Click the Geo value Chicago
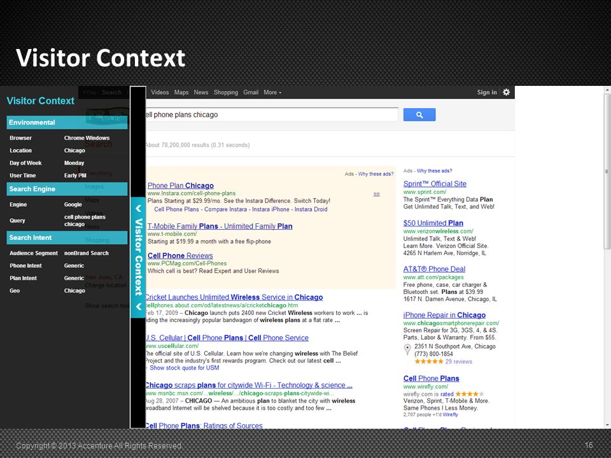The height and width of the screenshot is (458, 611). (74, 291)
